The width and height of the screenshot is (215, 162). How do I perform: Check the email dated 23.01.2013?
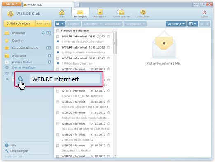58,36
